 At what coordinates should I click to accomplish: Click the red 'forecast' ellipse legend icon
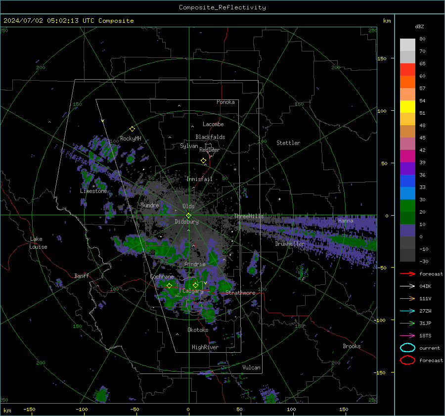[407, 360]
